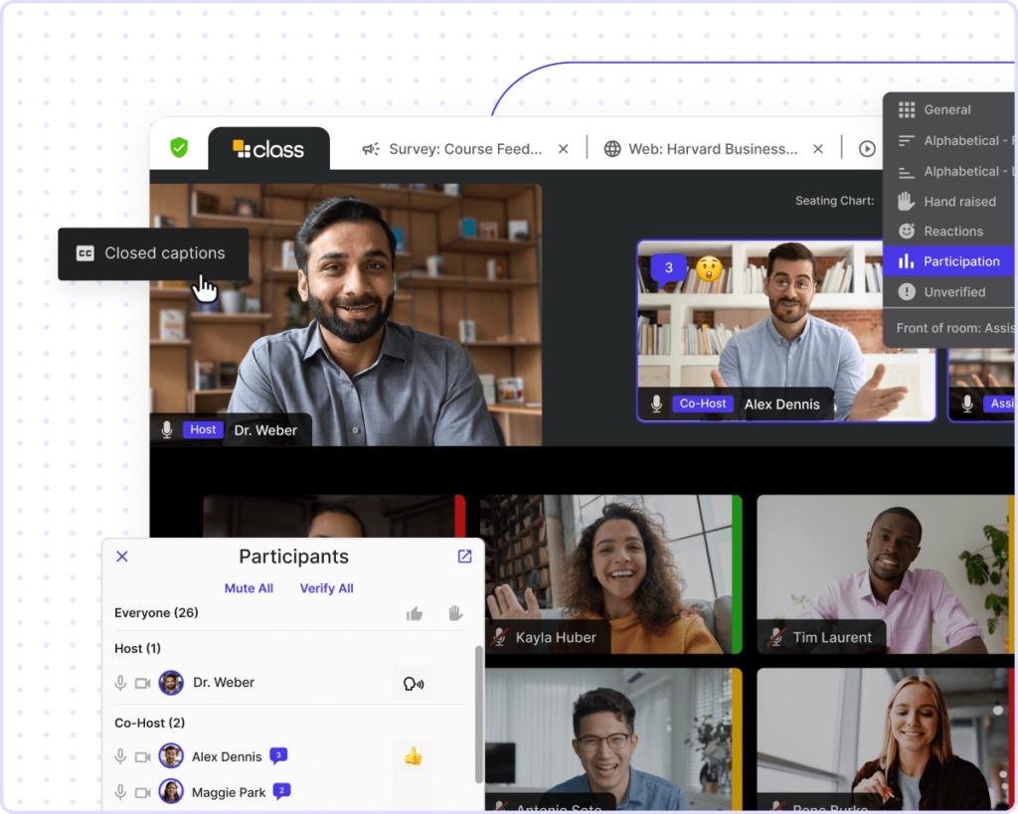This screenshot has width=1018, height=814.
Task: Click the green verified shield icon
Action: [179, 147]
